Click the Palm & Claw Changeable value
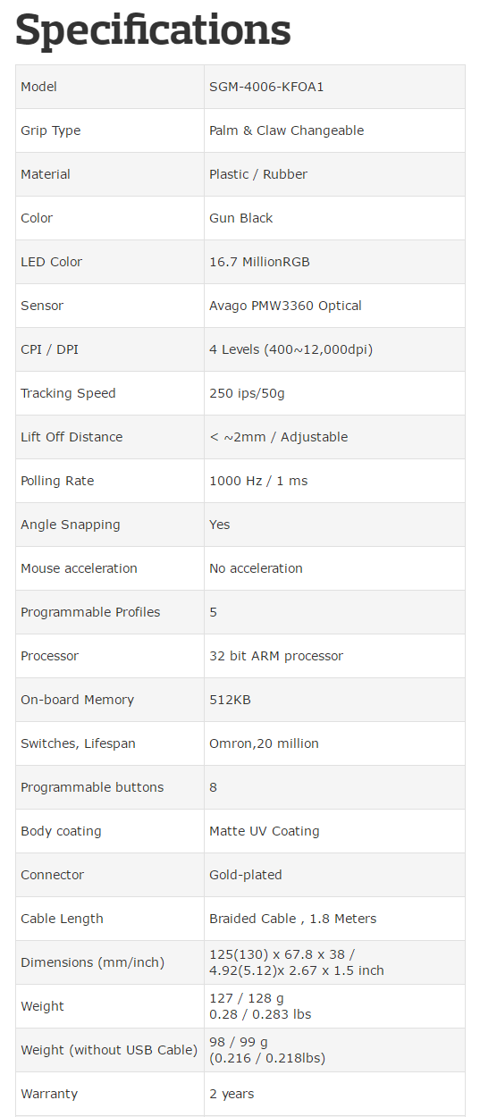 286,130
